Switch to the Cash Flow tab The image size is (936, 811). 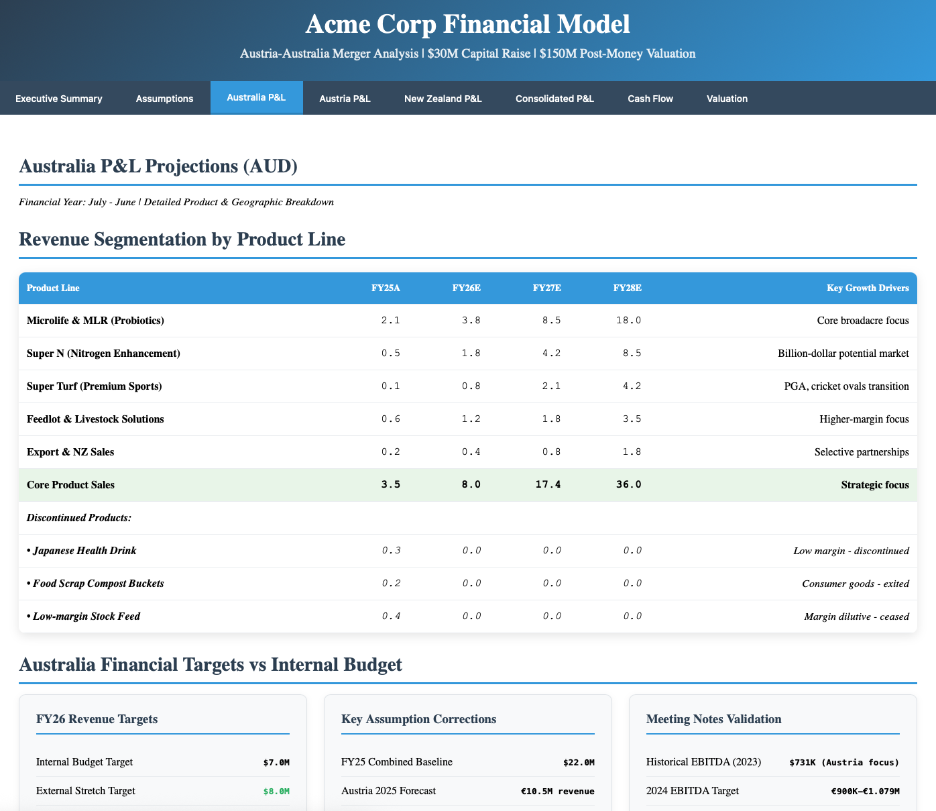coord(650,99)
